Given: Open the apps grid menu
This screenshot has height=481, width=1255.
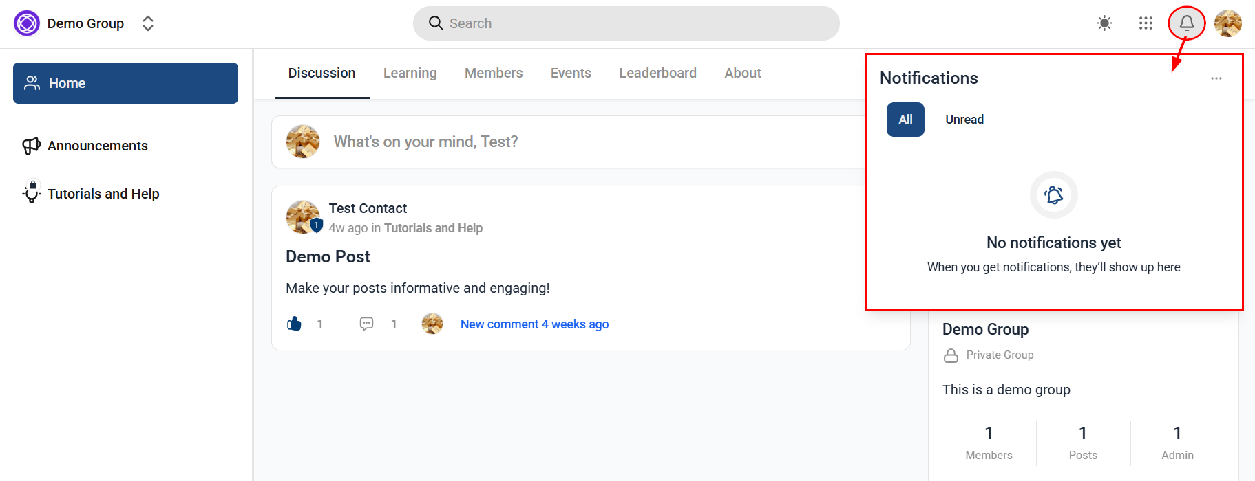Looking at the screenshot, I should 1146,23.
